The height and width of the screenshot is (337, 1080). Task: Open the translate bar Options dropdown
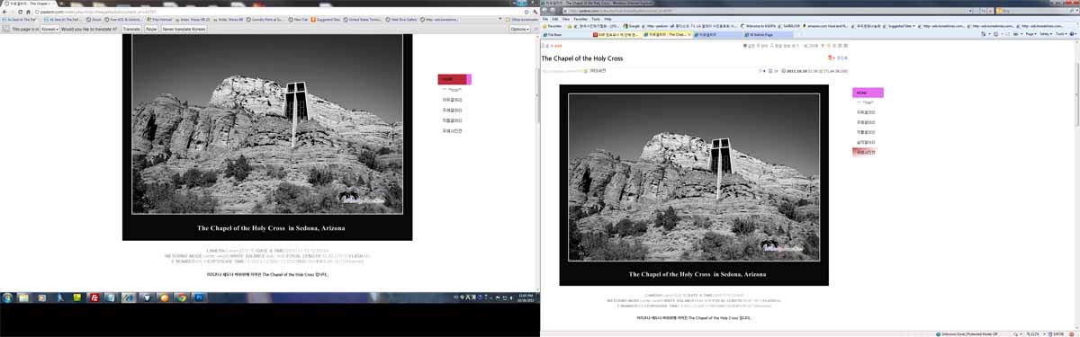tap(520, 29)
